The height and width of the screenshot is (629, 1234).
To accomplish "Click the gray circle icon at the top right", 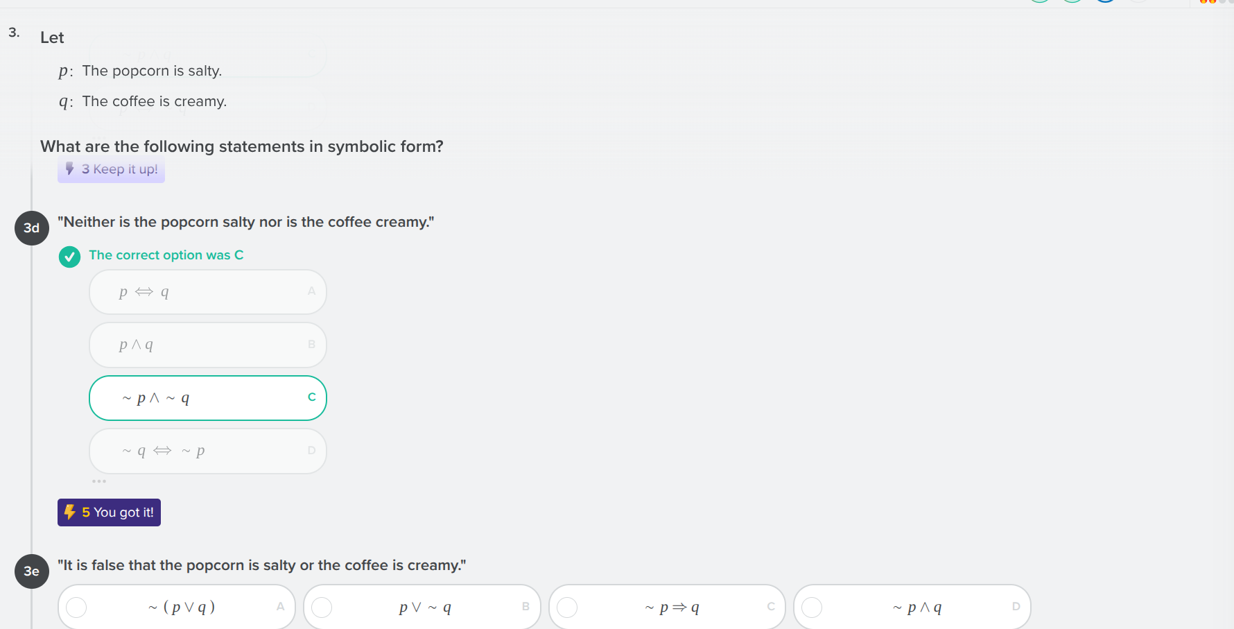I will pos(1139,1).
